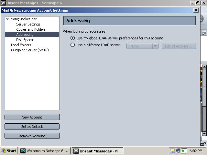This screenshot has height=155, width=207.
Task: Choose Use a different LDAP server
Action: 72,45
